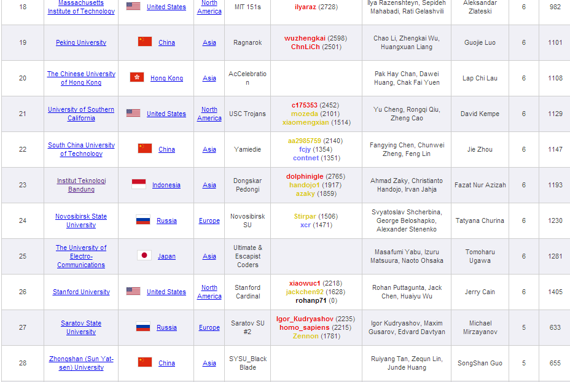This screenshot has height=382, width=570.
Task: Select the team name Ragnarok
Action: 248,42
